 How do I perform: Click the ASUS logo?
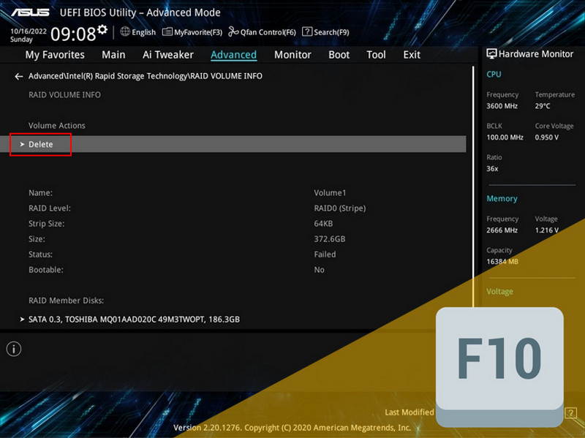tap(30, 12)
